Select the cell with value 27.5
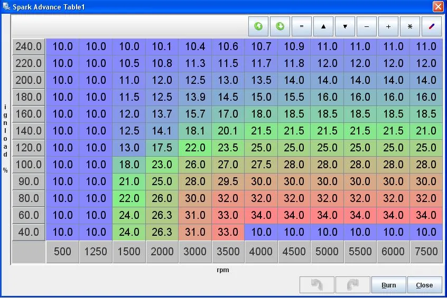447x298 pixels. 261,165
